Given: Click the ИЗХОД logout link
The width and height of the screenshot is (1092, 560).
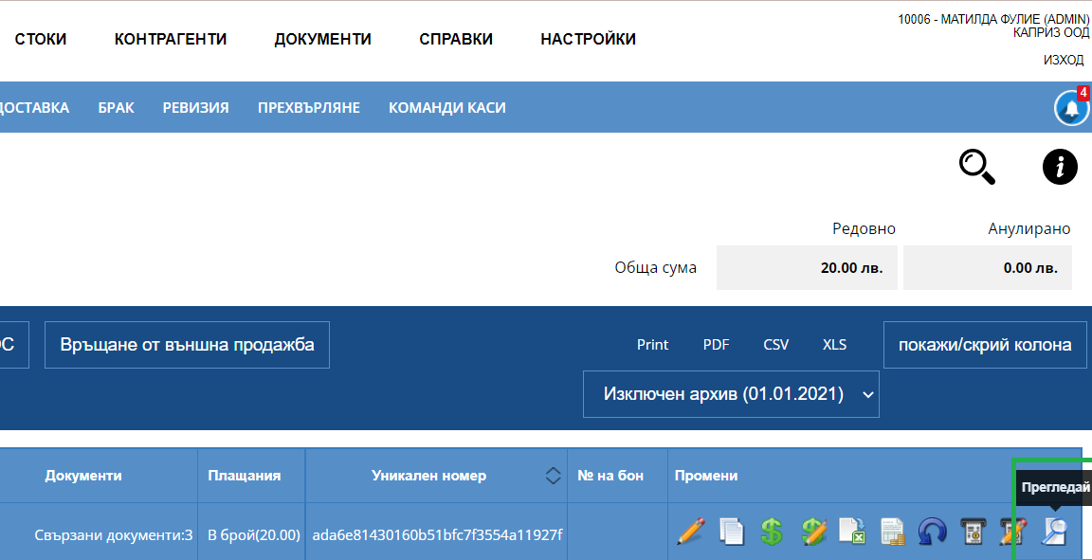Looking at the screenshot, I should coord(1064,60).
